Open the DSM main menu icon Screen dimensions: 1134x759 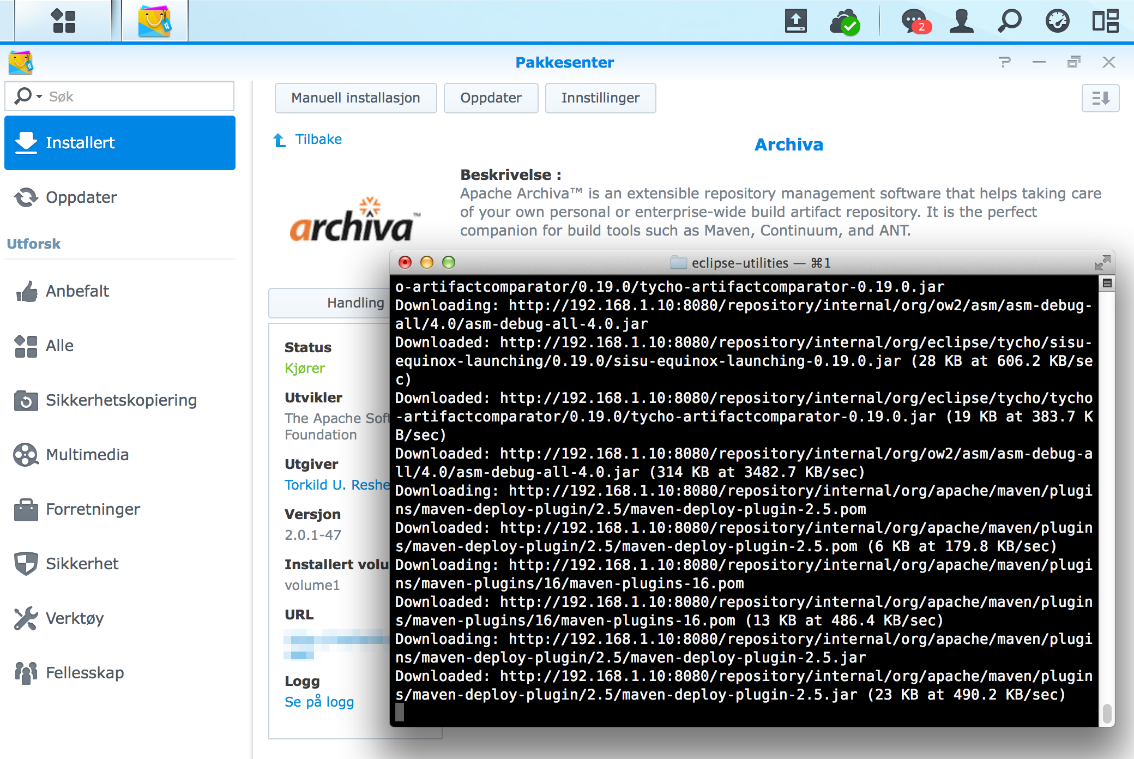tap(63, 21)
